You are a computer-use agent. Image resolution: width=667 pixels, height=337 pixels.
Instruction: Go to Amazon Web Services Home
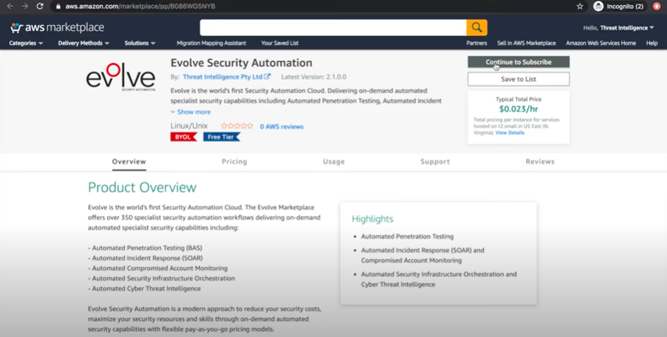(x=601, y=43)
